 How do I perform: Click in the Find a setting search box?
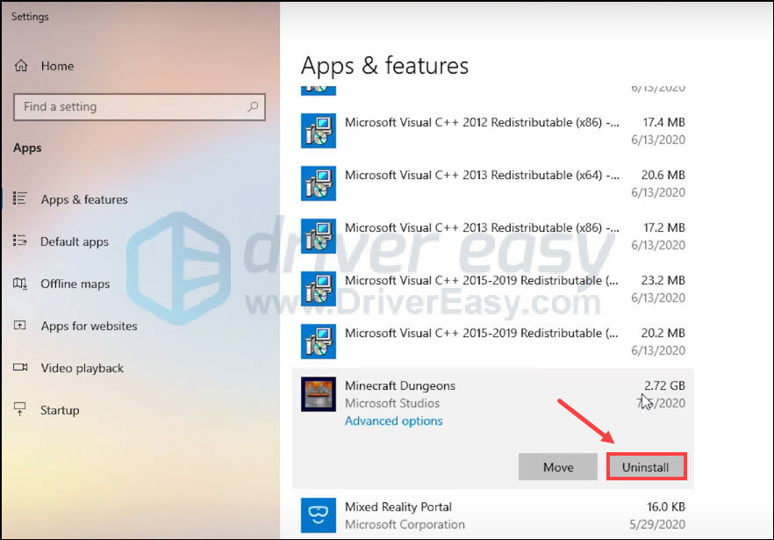pos(139,106)
